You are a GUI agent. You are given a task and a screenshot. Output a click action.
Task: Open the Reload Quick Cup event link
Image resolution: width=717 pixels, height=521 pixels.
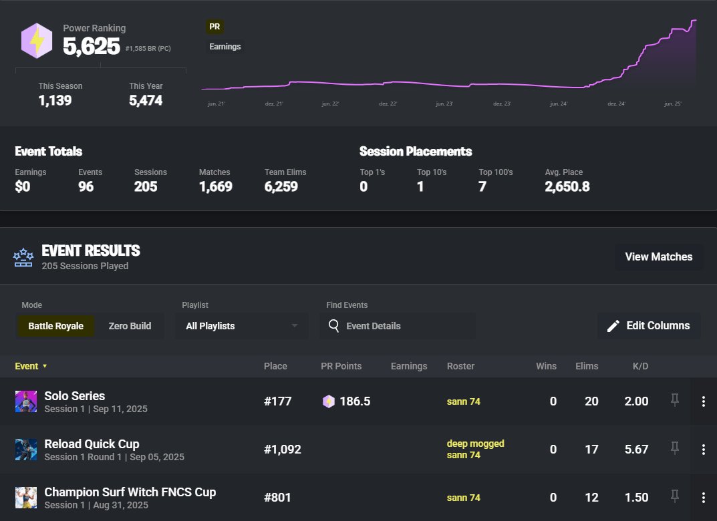click(92, 444)
